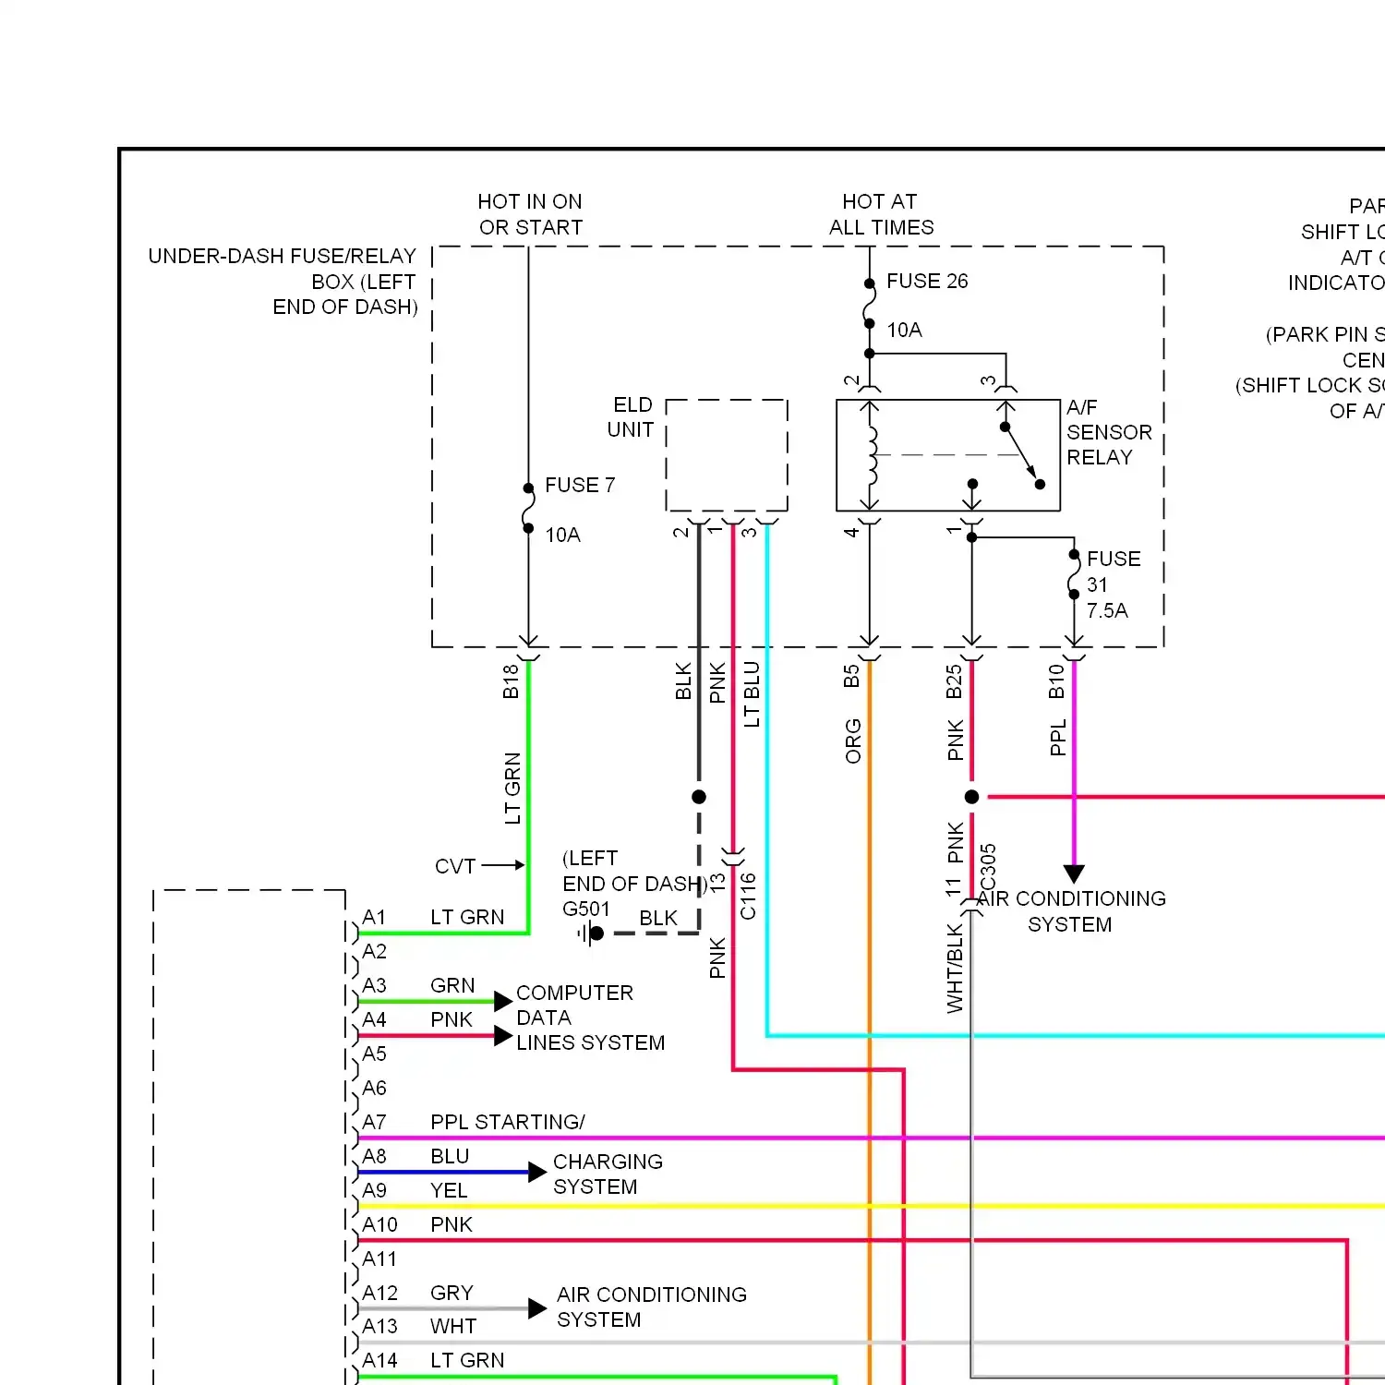Click the arrowhead on the A12 GRY wire
Screen dimensions: 1385x1385
tap(537, 1308)
